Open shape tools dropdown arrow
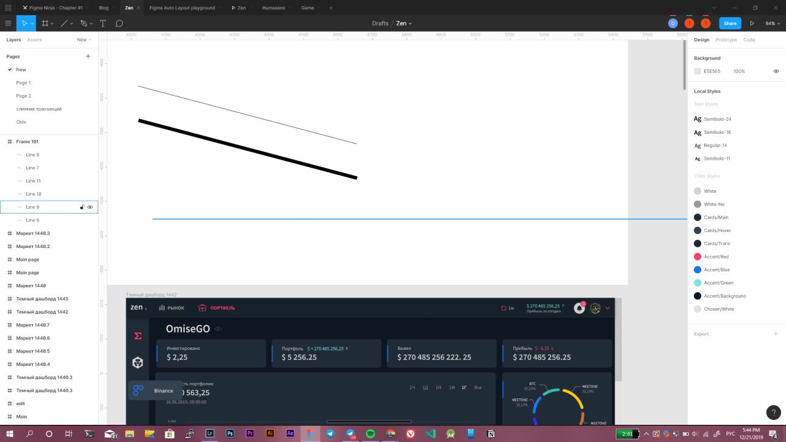This screenshot has width=786, height=442. tap(72, 23)
